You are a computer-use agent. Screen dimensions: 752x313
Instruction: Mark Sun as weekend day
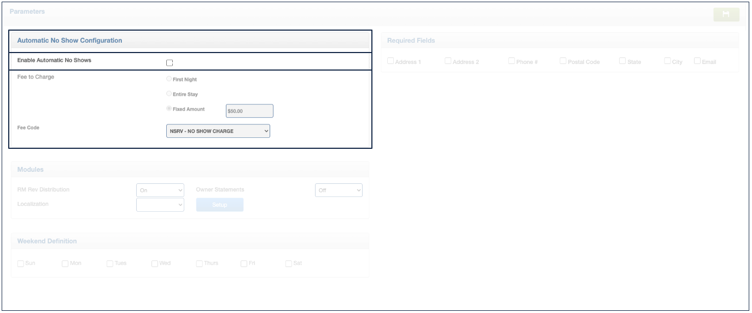click(21, 264)
